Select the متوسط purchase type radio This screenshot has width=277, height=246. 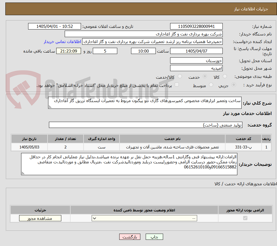point(211,85)
